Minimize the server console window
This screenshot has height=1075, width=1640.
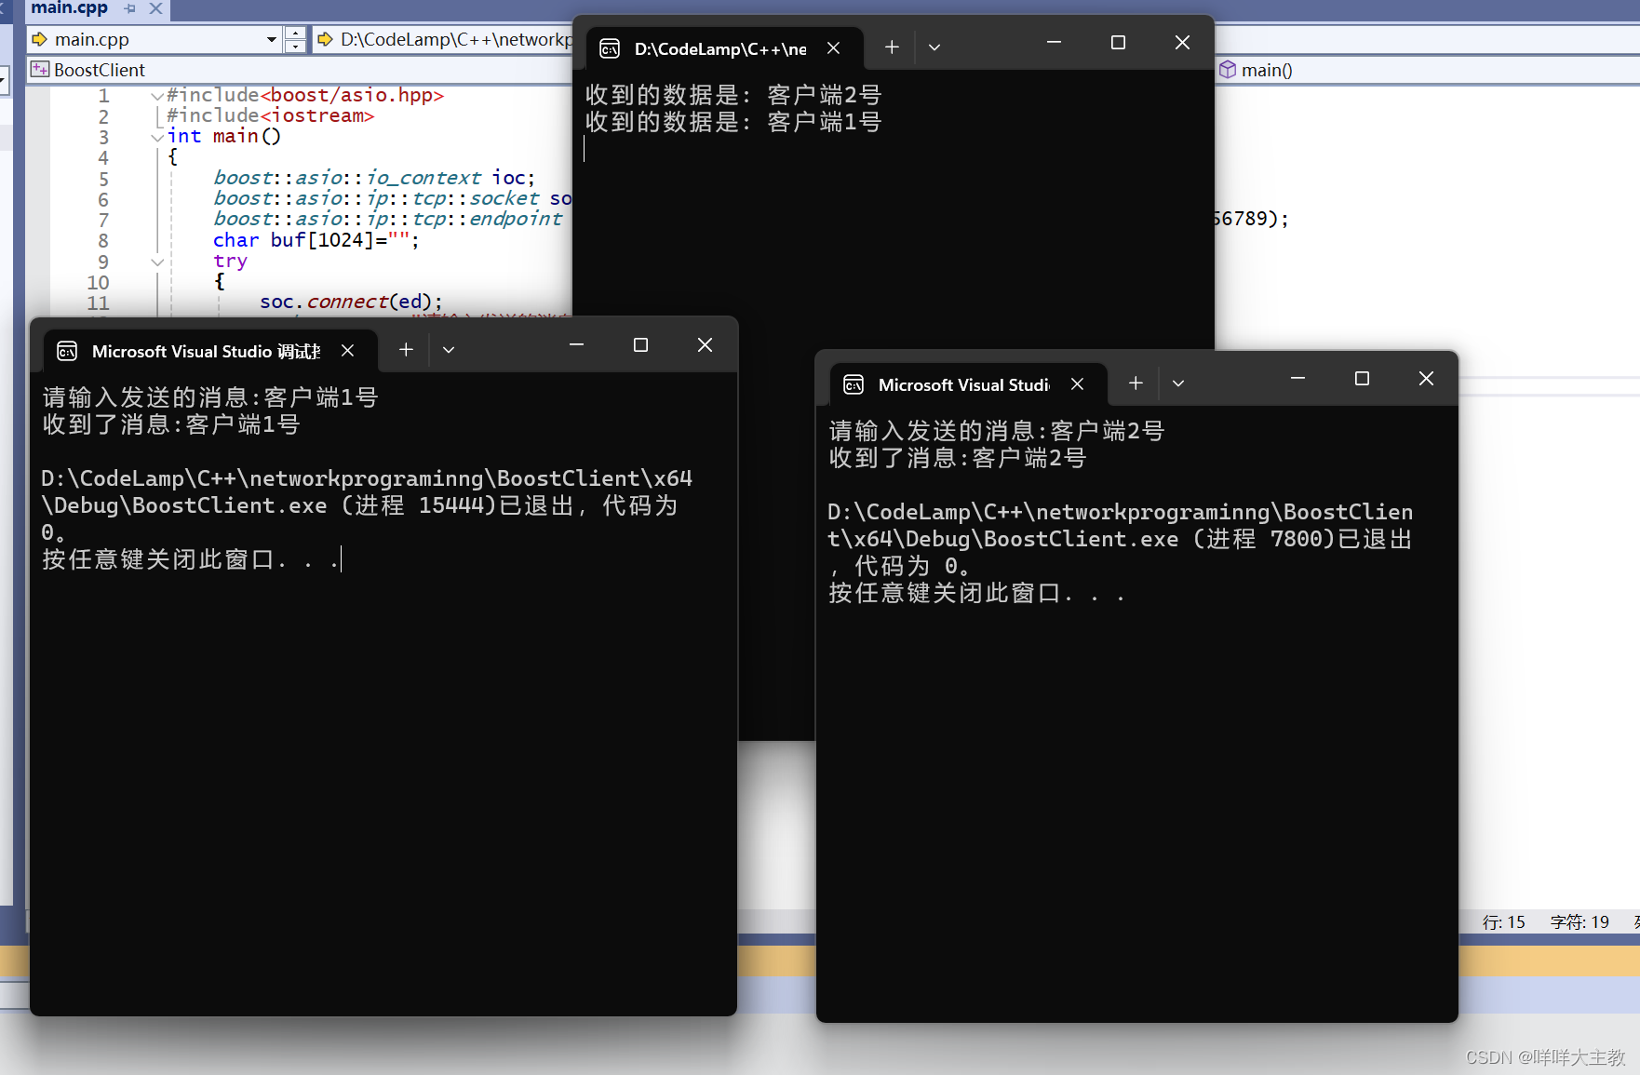pos(1054,43)
